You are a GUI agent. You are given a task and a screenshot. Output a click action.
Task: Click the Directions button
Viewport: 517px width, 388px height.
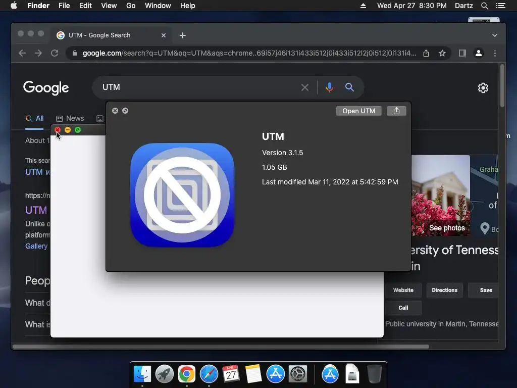(x=444, y=290)
